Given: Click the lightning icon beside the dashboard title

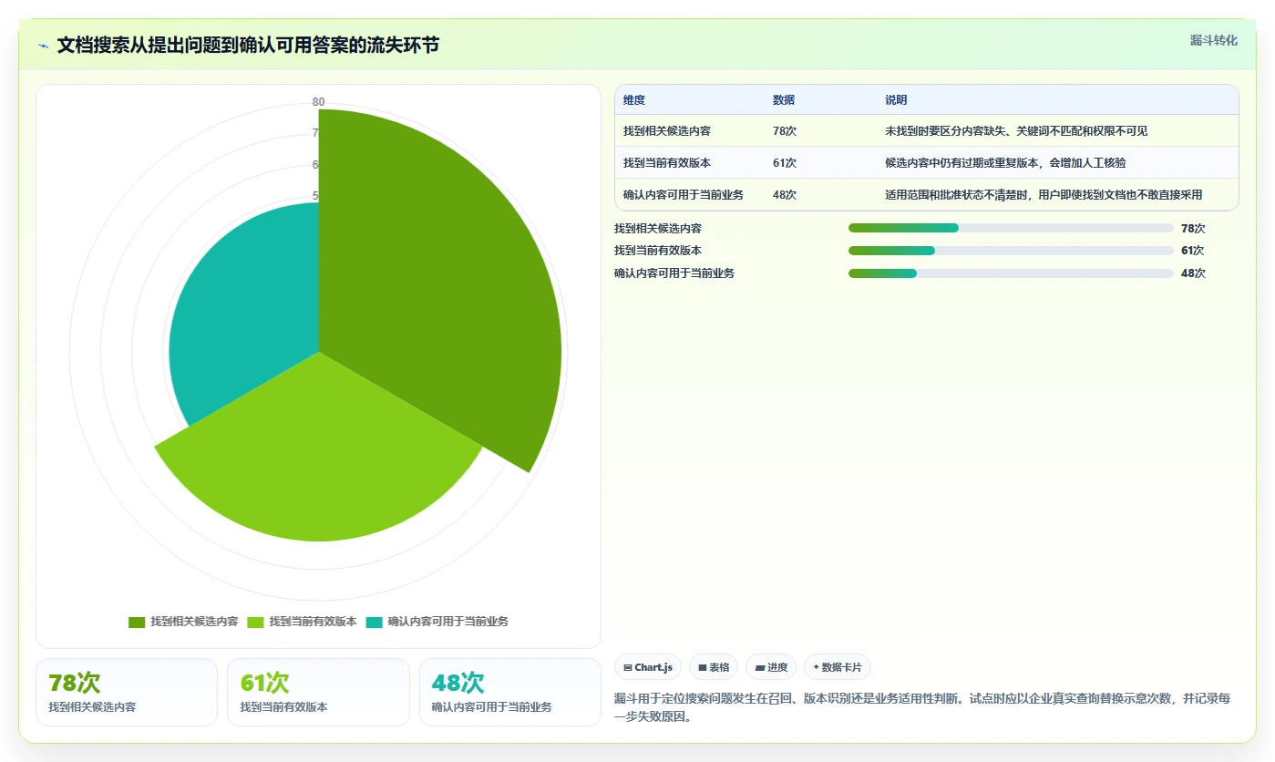Looking at the screenshot, I should pyautogui.click(x=43, y=46).
